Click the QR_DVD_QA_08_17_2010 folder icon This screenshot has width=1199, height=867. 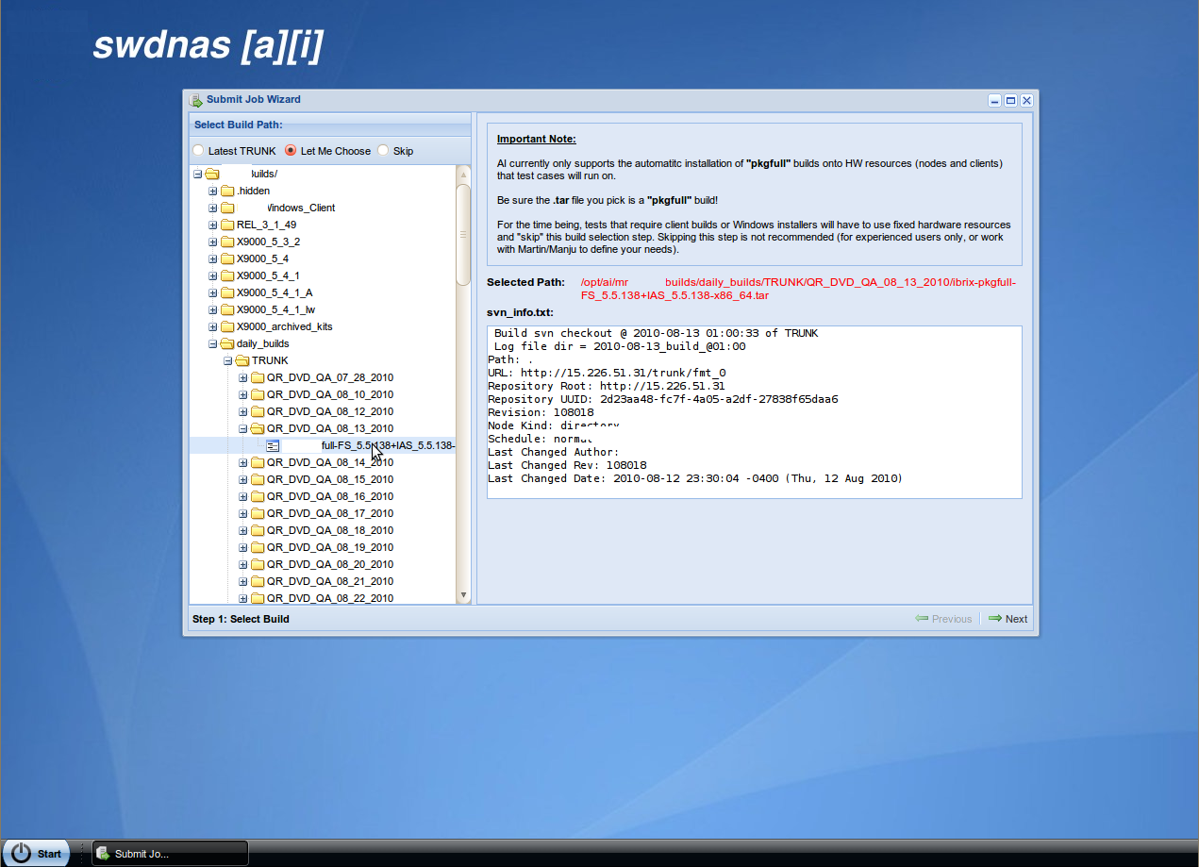tap(258, 513)
